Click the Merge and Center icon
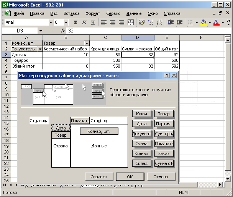This screenshot has height=197, width=233. coord(131,23)
